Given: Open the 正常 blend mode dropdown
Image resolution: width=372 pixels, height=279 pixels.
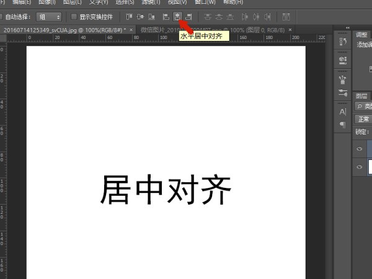Looking at the screenshot, I should [x=363, y=119].
